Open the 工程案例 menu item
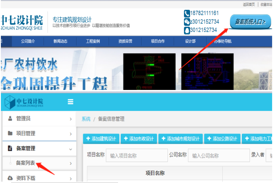The image size is (273, 183). click(x=93, y=41)
